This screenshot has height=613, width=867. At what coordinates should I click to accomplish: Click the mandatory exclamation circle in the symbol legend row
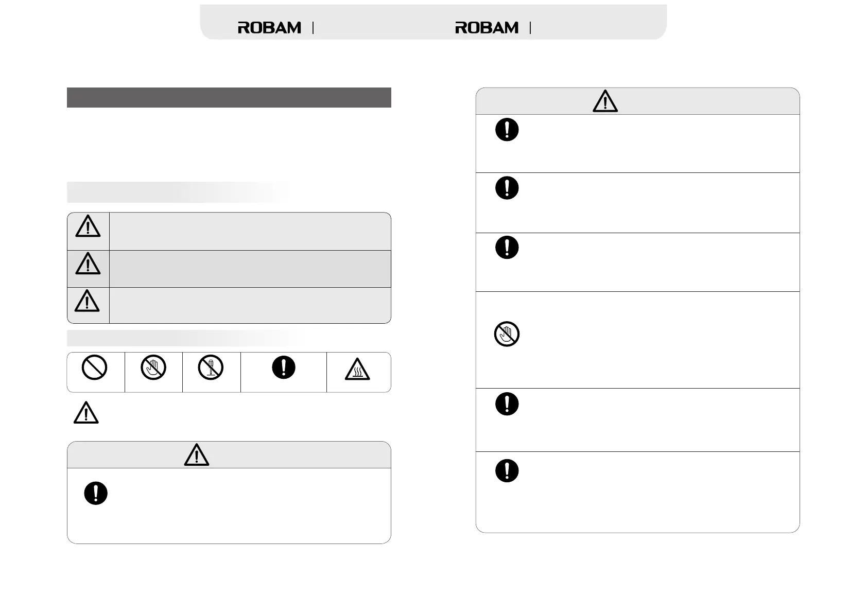(x=284, y=367)
